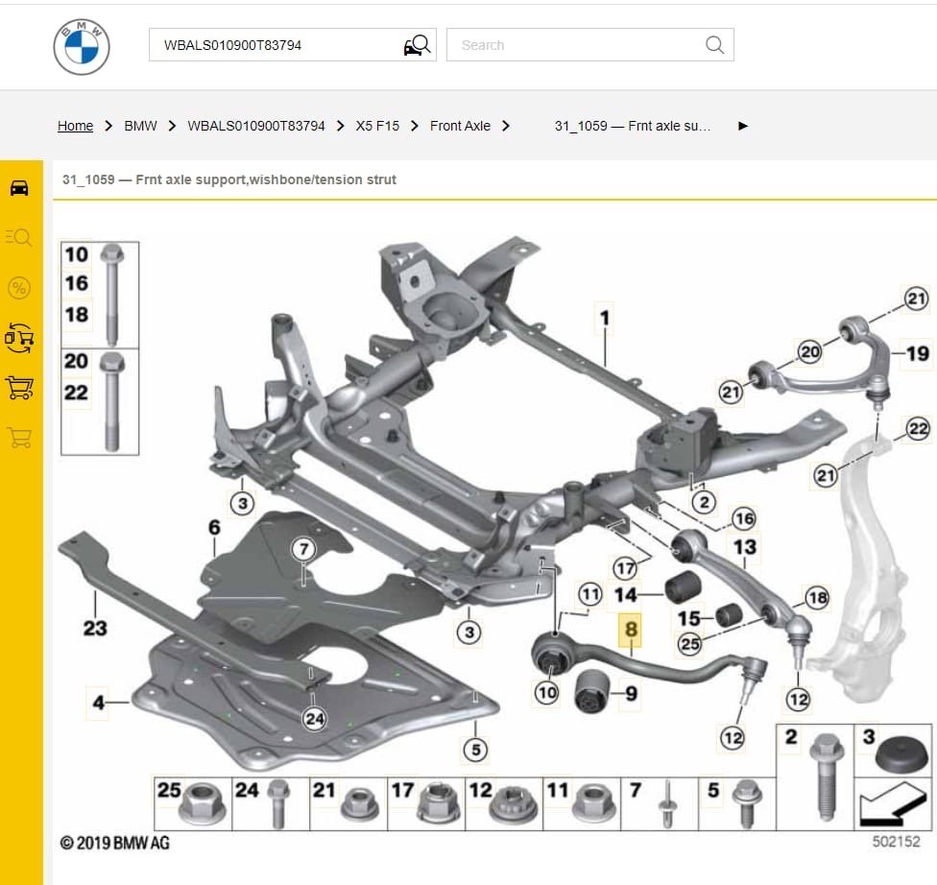The image size is (937, 885).
Task: Click the cart sync arrows sidebar icon
Action: (19, 337)
